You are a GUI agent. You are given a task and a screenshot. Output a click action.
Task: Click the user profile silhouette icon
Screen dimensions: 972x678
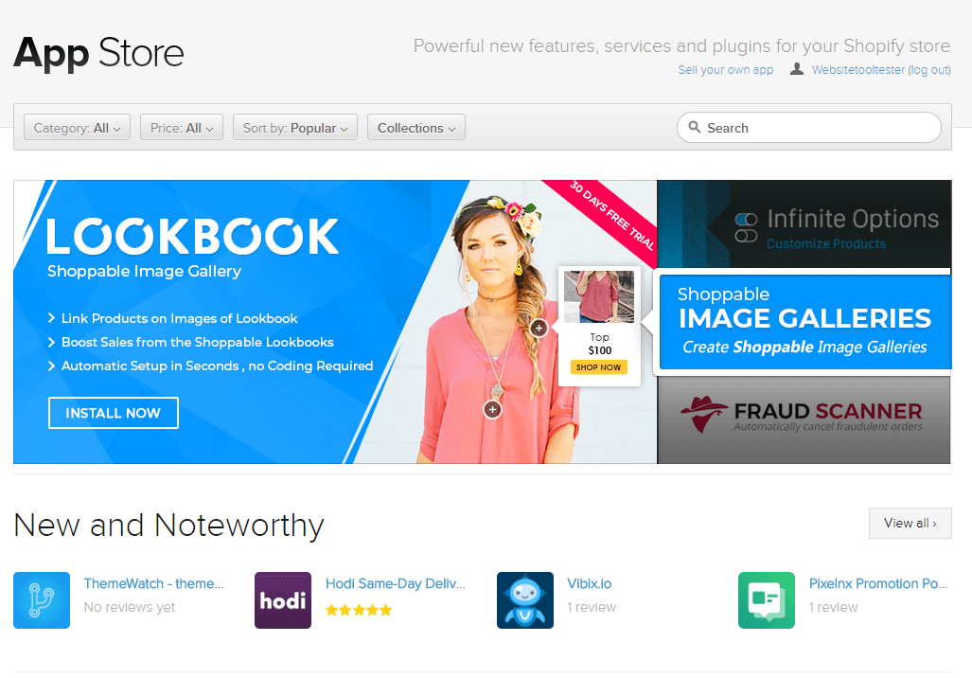point(797,69)
